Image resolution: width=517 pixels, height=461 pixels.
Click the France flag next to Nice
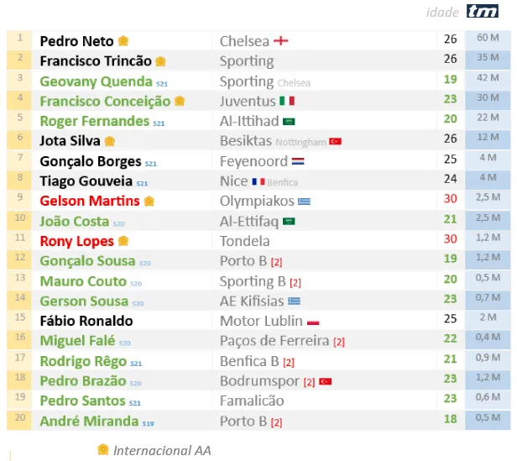[258, 181]
